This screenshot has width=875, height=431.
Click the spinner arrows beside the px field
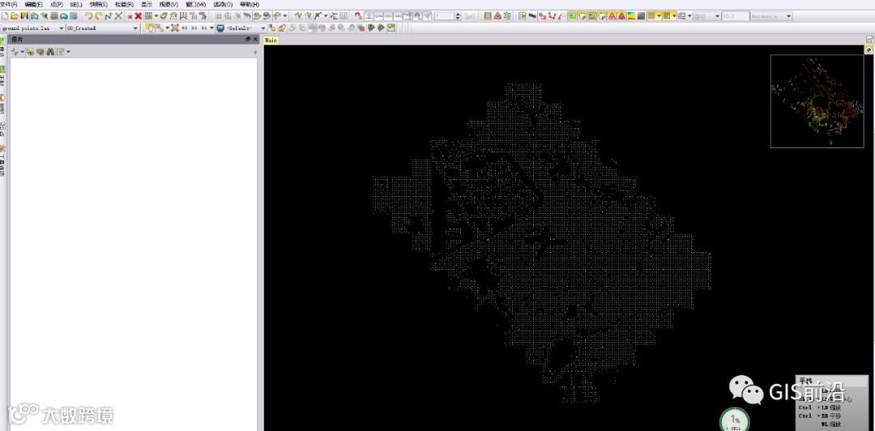458,16
